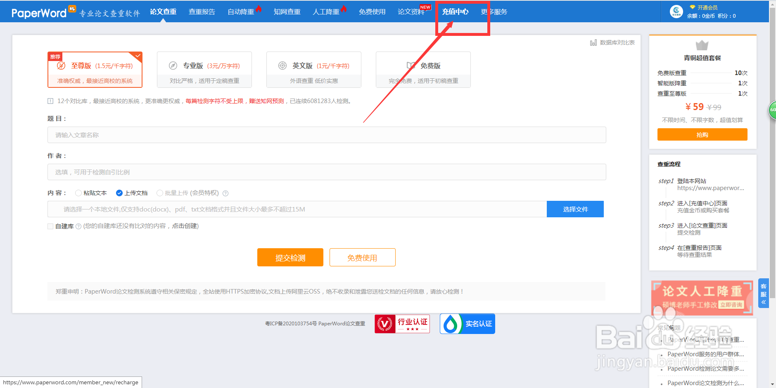Select the 上传文档 radio option

pos(119,193)
